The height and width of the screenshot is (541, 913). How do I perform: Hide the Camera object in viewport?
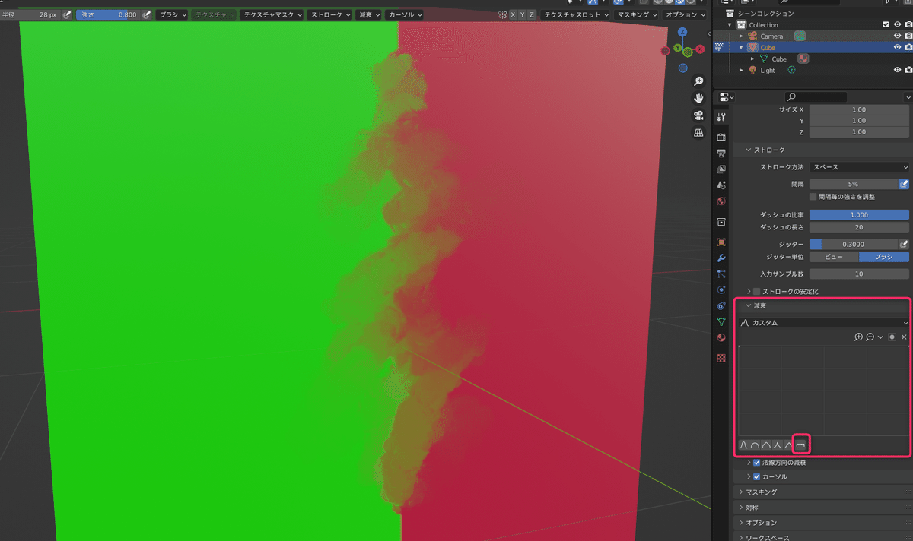tap(898, 36)
